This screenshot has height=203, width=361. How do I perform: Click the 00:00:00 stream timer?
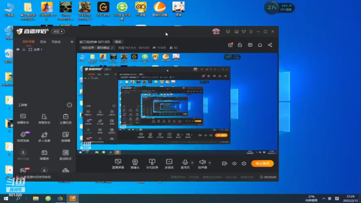[268, 177]
